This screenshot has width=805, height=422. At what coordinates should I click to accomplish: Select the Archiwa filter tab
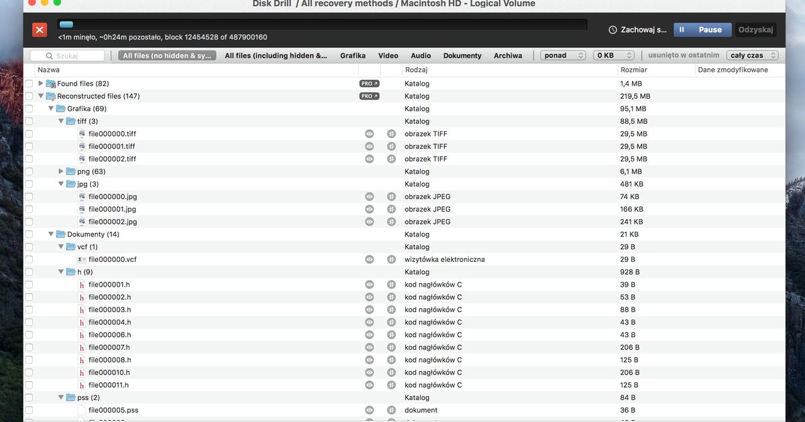pos(508,56)
